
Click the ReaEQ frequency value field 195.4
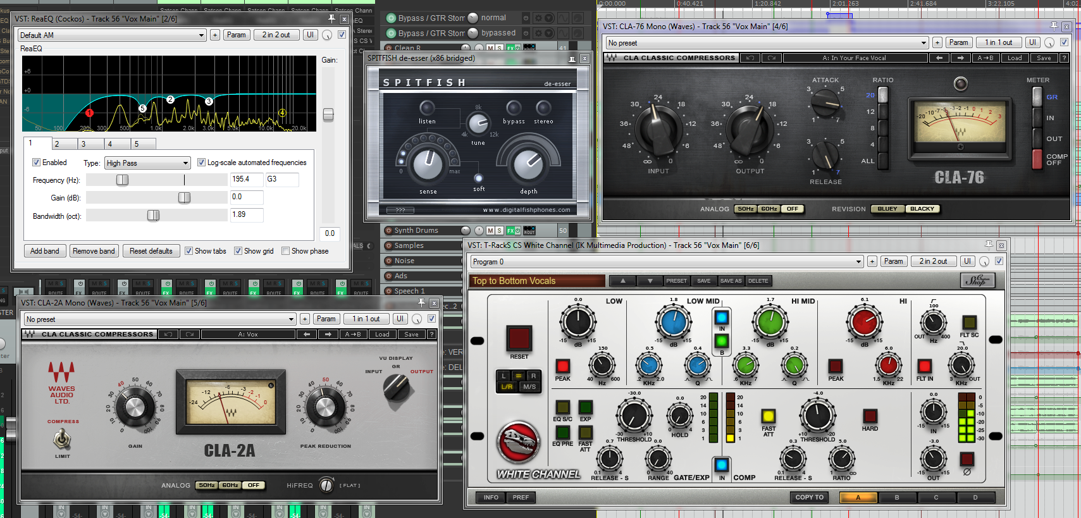(x=247, y=180)
